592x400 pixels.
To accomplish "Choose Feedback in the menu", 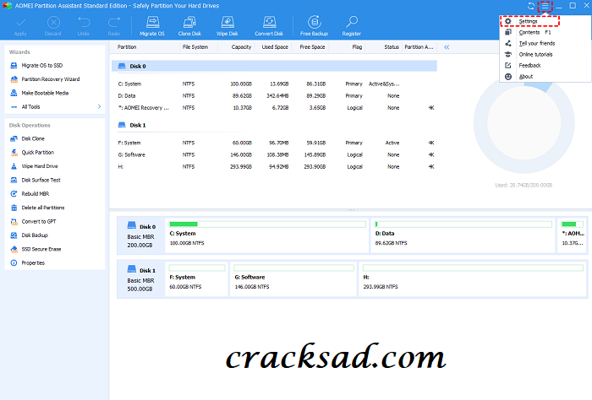I will (x=545, y=65).
